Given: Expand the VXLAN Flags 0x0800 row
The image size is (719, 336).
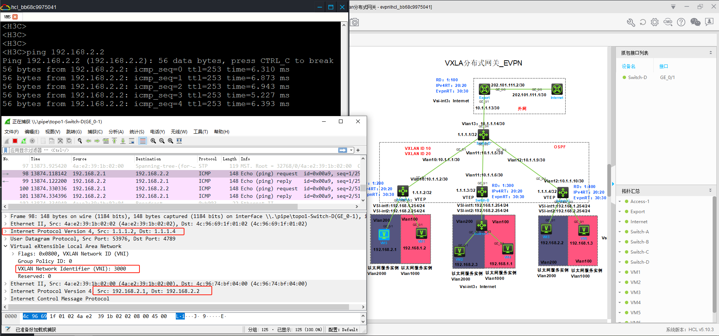Looking at the screenshot, I should tap(13, 254).
